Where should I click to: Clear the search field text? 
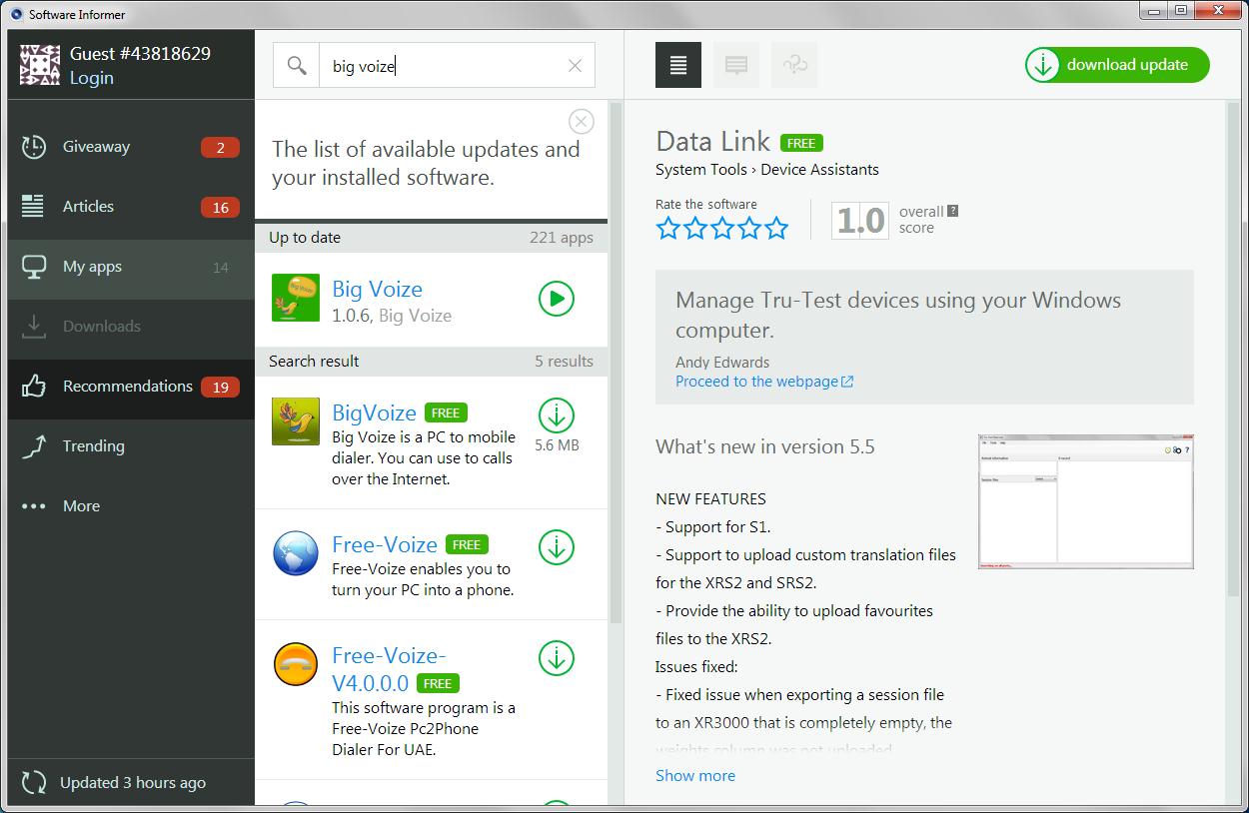point(575,66)
